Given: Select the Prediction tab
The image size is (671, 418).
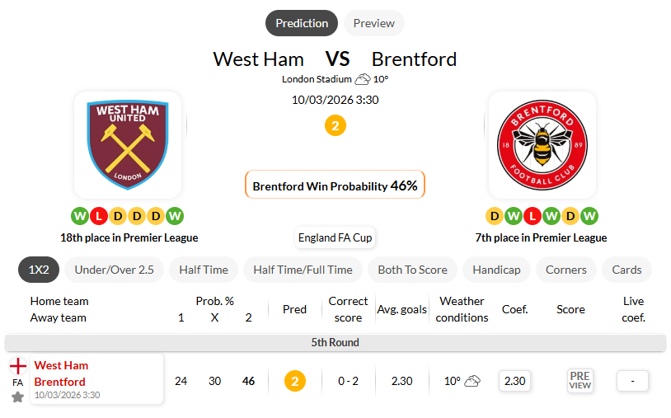Looking at the screenshot, I should [302, 23].
